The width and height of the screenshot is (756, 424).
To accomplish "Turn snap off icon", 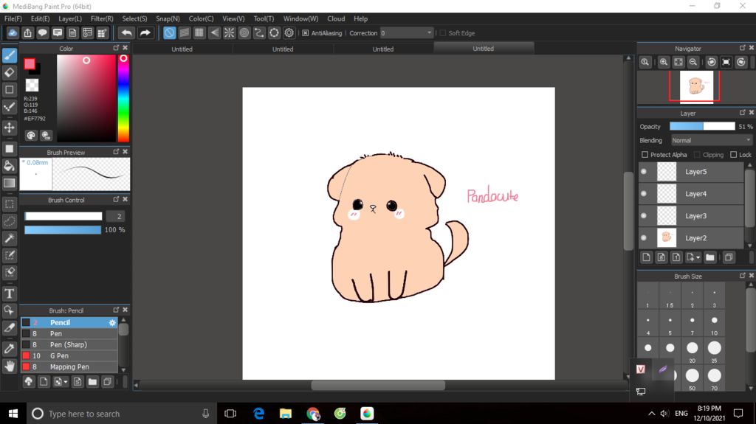I will [169, 32].
